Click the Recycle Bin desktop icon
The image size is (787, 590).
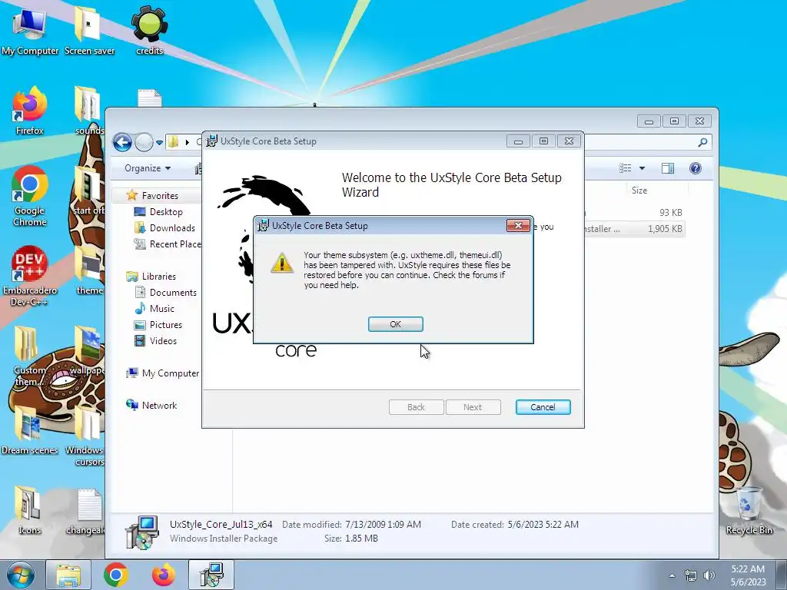click(x=749, y=510)
